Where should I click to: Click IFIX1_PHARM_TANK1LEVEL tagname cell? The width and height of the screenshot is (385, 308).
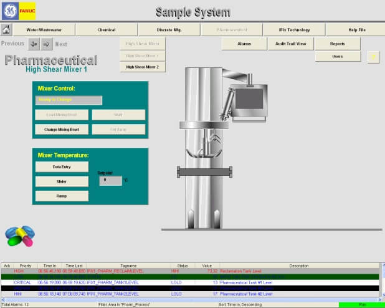click(x=113, y=282)
